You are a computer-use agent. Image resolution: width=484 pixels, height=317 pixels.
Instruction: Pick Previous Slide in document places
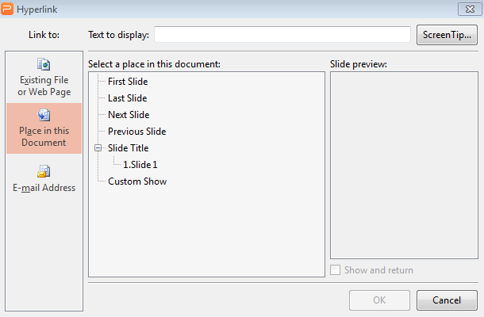tap(136, 132)
